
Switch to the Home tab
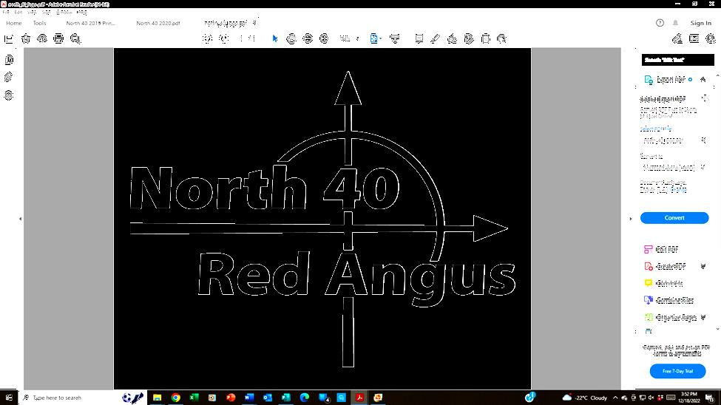point(14,23)
